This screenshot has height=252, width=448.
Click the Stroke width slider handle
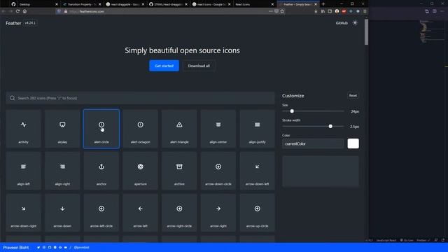(x=330, y=126)
